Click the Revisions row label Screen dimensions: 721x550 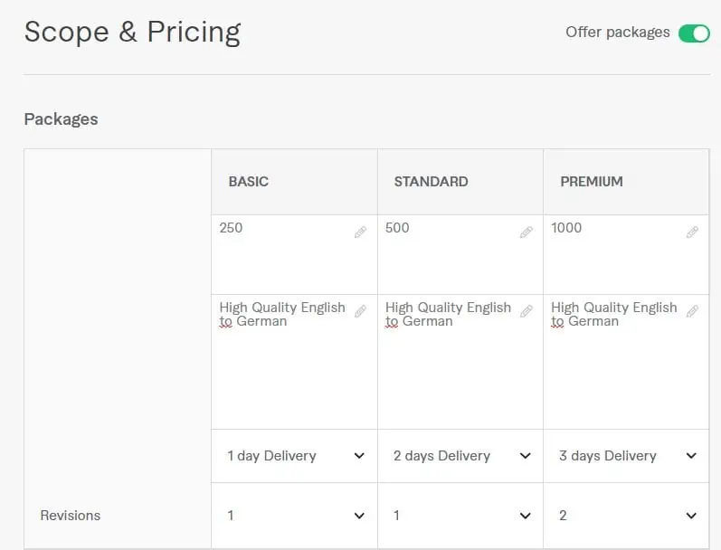coord(71,516)
